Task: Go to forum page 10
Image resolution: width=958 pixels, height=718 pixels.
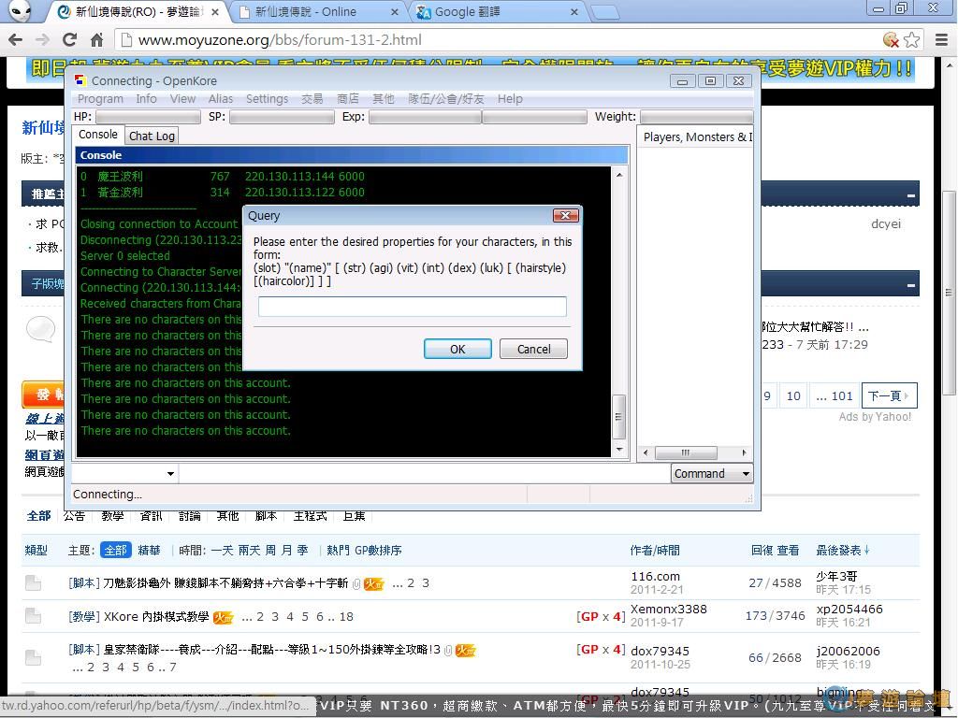Action: 793,395
